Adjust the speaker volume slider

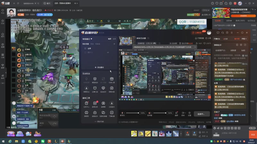tap(159, 113)
